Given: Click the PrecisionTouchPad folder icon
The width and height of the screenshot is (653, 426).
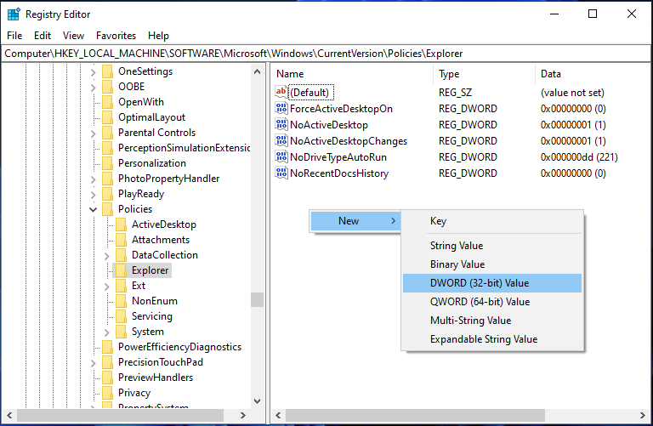Looking at the screenshot, I should click(x=107, y=362).
